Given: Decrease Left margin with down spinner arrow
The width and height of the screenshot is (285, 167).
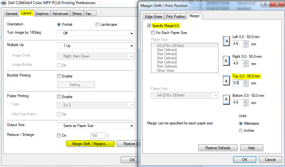Looking at the screenshot, I should coord(246,45).
